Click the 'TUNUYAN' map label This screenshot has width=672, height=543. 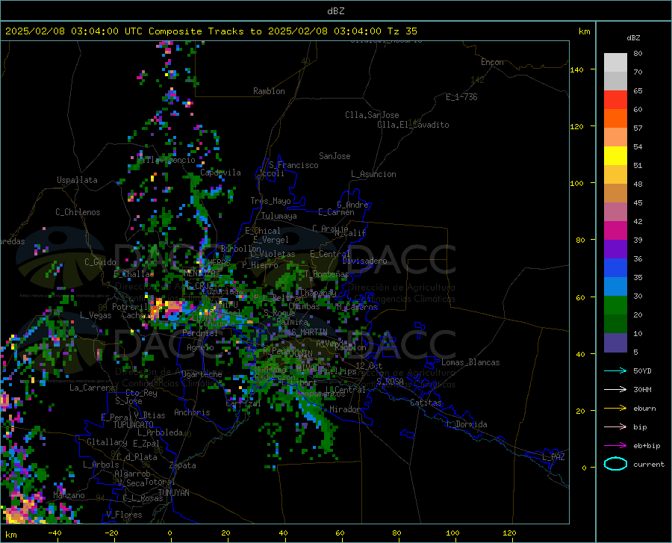[x=173, y=493]
